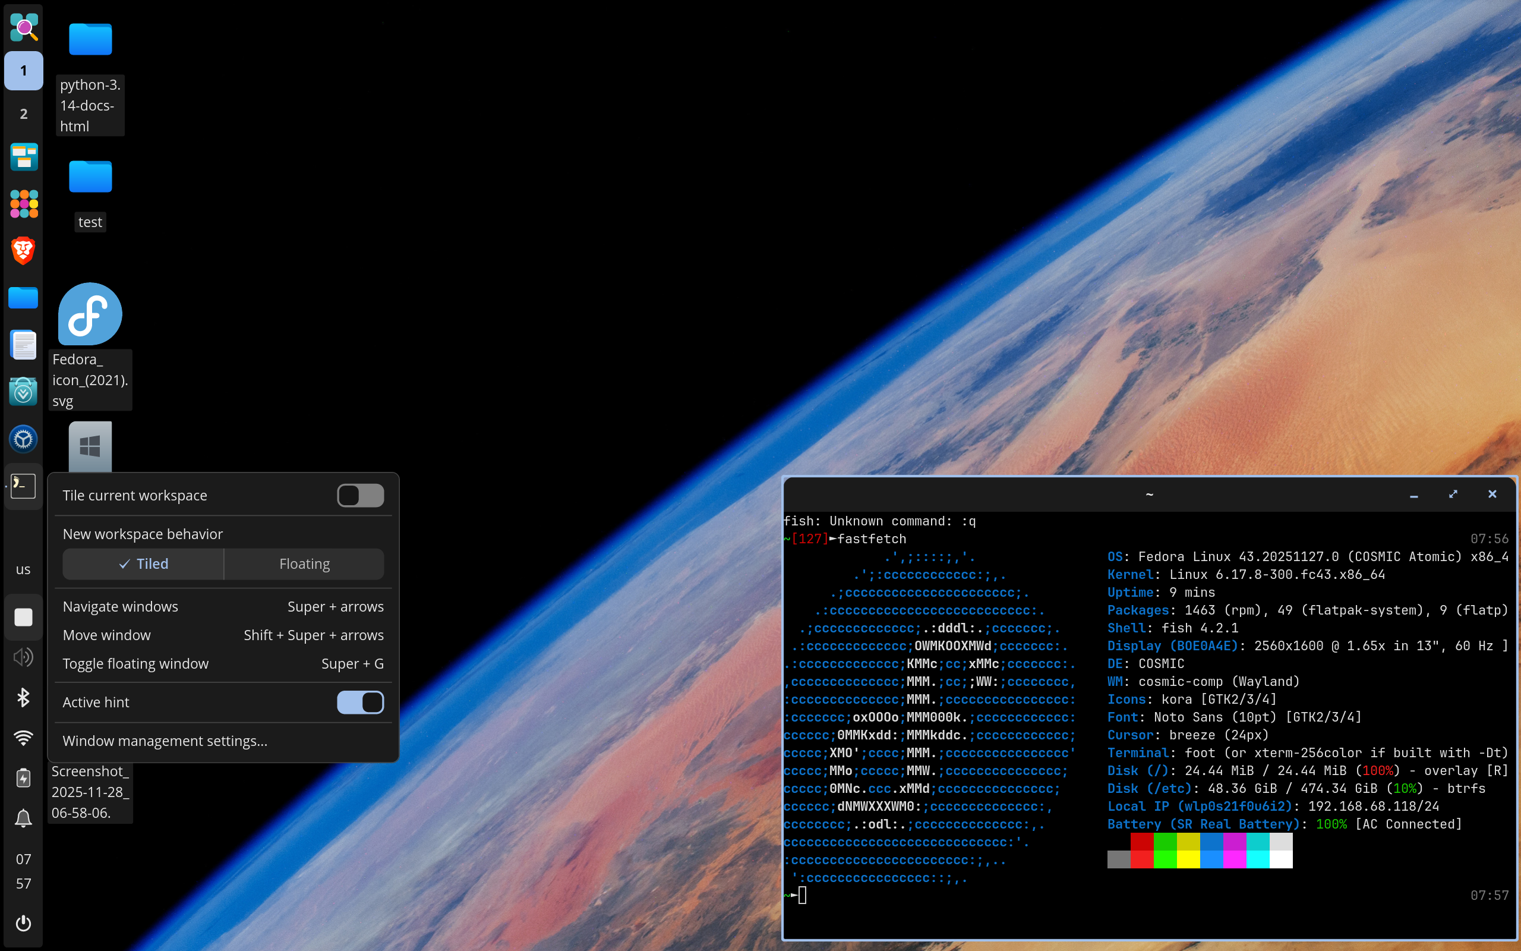Click the search launcher icon
The image size is (1521, 951).
tap(23, 27)
